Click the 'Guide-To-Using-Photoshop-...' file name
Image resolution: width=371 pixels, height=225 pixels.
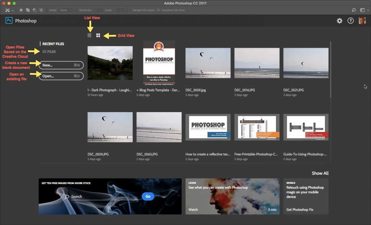pyautogui.click(x=305, y=154)
